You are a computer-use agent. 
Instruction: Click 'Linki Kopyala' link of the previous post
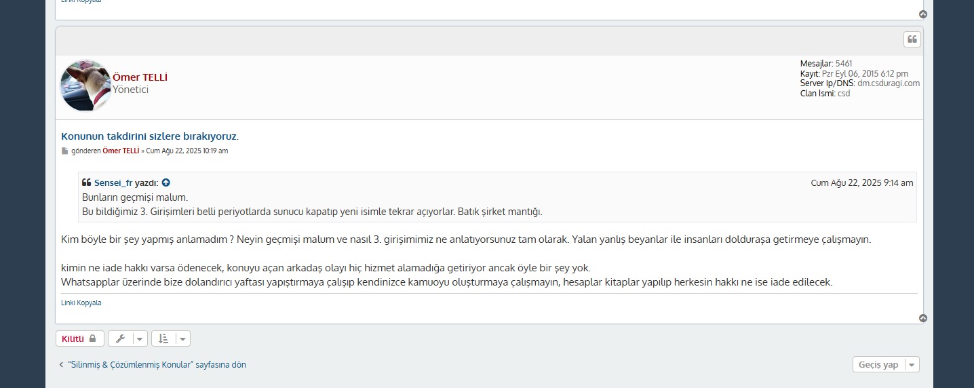tap(81, 1)
